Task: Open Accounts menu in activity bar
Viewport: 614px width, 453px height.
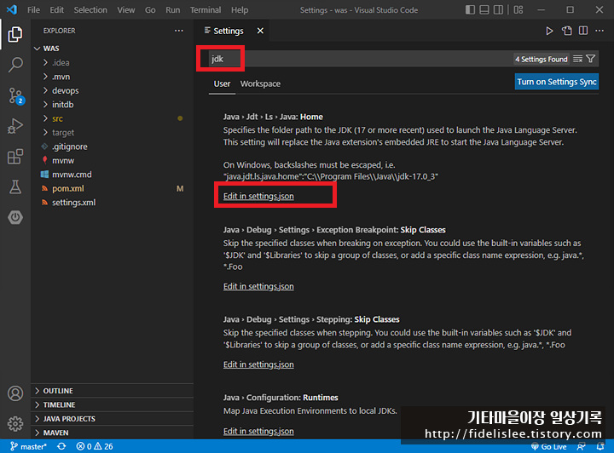Action: pyautogui.click(x=15, y=393)
